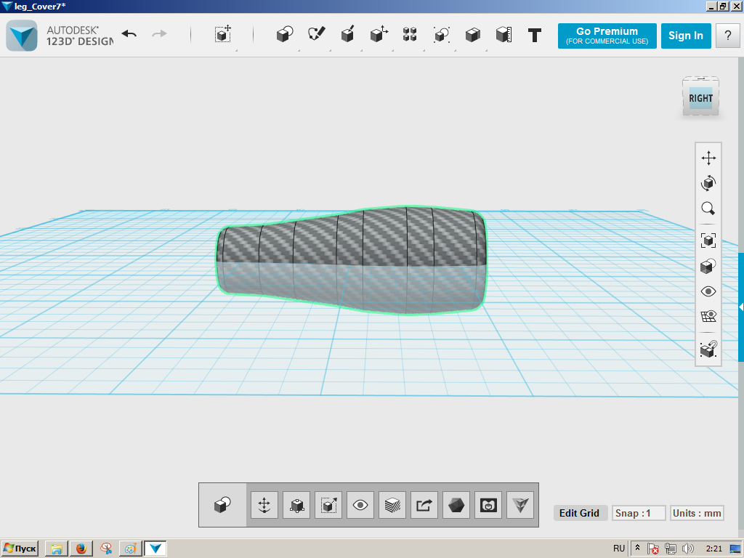Choose Scale in bottom context toolbar
The height and width of the screenshot is (558, 744).
coord(328,505)
